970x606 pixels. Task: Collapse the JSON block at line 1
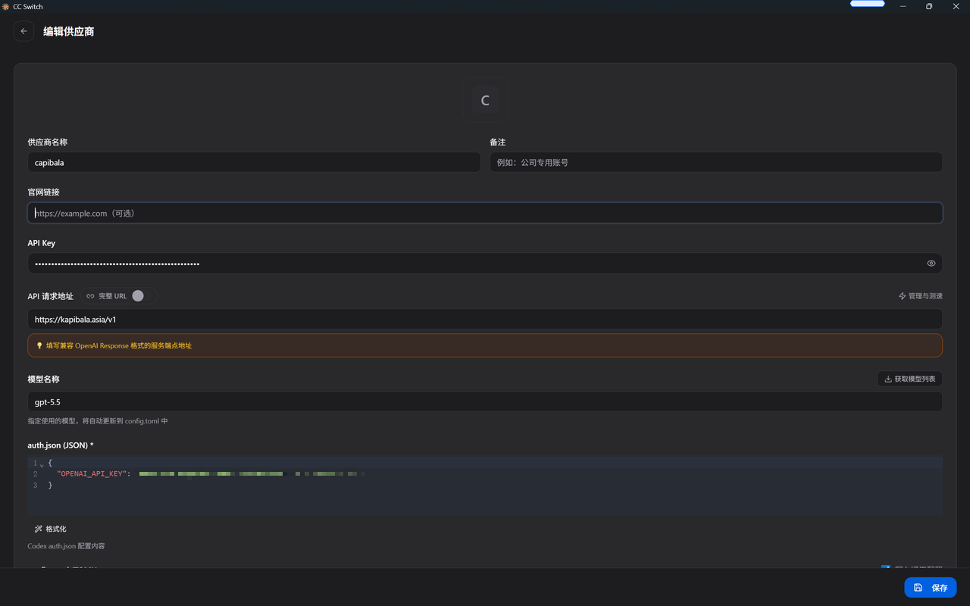(x=42, y=464)
